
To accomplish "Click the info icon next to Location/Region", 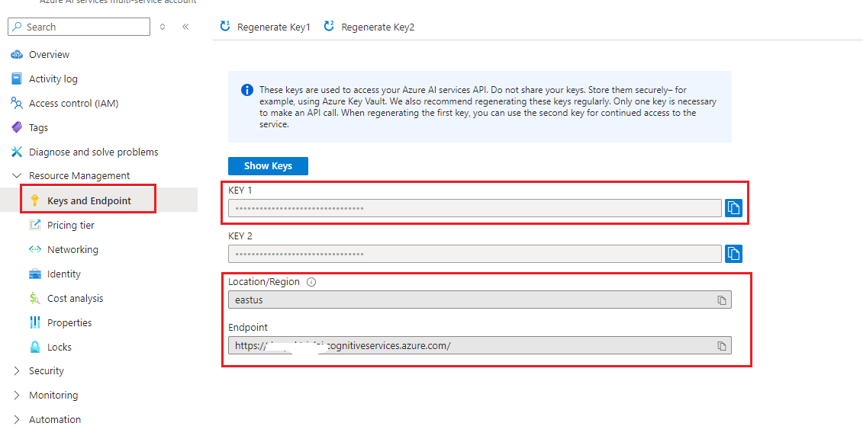I will 311,282.
